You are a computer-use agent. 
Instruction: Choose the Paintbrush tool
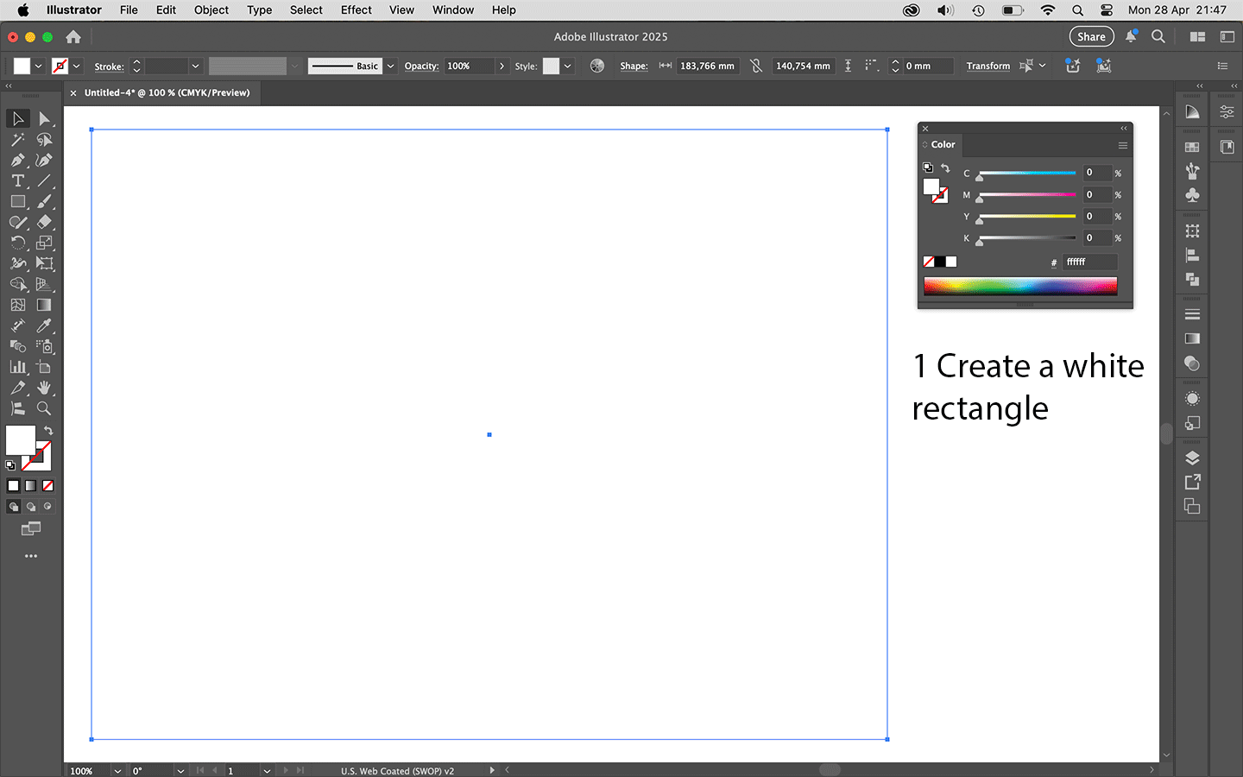click(x=44, y=201)
